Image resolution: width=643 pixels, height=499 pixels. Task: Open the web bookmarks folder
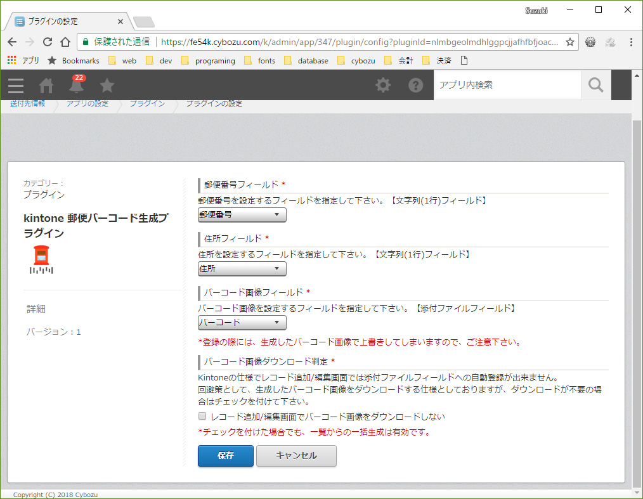(x=122, y=61)
